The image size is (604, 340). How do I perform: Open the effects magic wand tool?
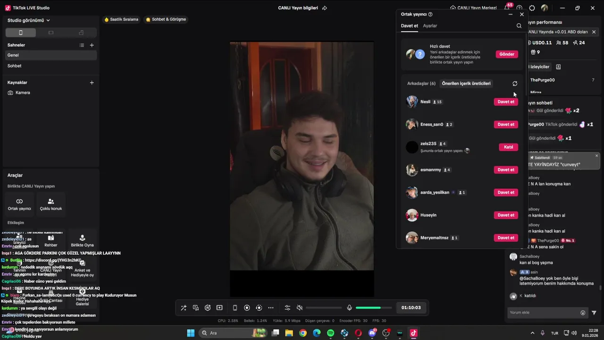coord(184,308)
